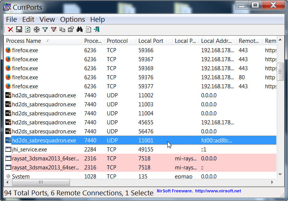288x201 pixels.
Task: Sort by Remote Port column header
Action: pyautogui.click(x=250, y=41)
